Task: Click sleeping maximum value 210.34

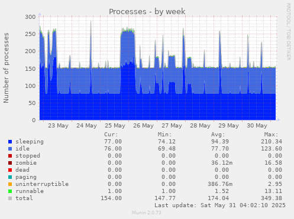Action: coord(272,142)
